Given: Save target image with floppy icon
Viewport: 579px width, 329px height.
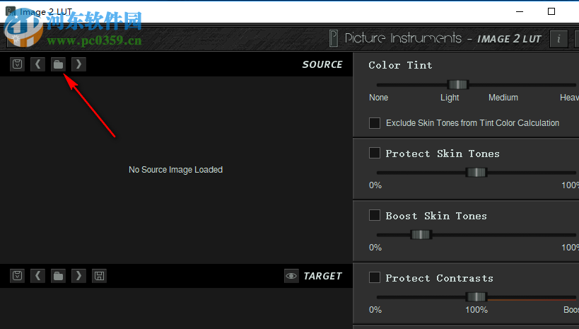Looking at the screenshot, I should click(100, 276).
